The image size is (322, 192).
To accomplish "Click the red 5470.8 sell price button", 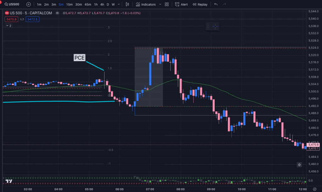I will (x=11, y=19).
